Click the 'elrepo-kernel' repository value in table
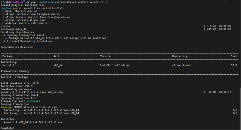Screen dimensions: 241x130 click(x=182, y=65)
